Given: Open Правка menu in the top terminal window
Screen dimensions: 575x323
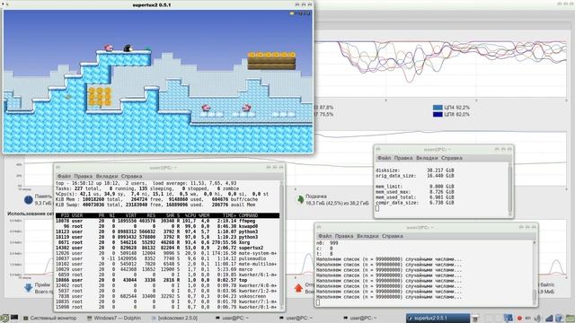Looking at the screenshot, I should pyautogui.click(x=84, y=176).
